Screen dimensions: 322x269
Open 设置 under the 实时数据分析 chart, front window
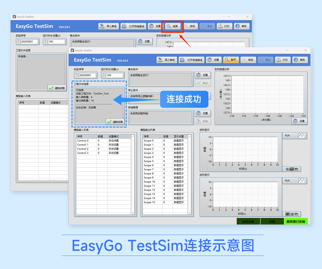coord(299,121)
